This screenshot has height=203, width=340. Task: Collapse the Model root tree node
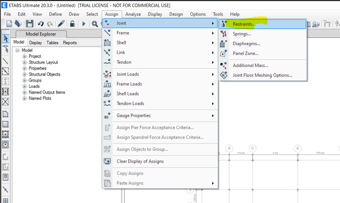pyautogui.click(x=17, y=50)
